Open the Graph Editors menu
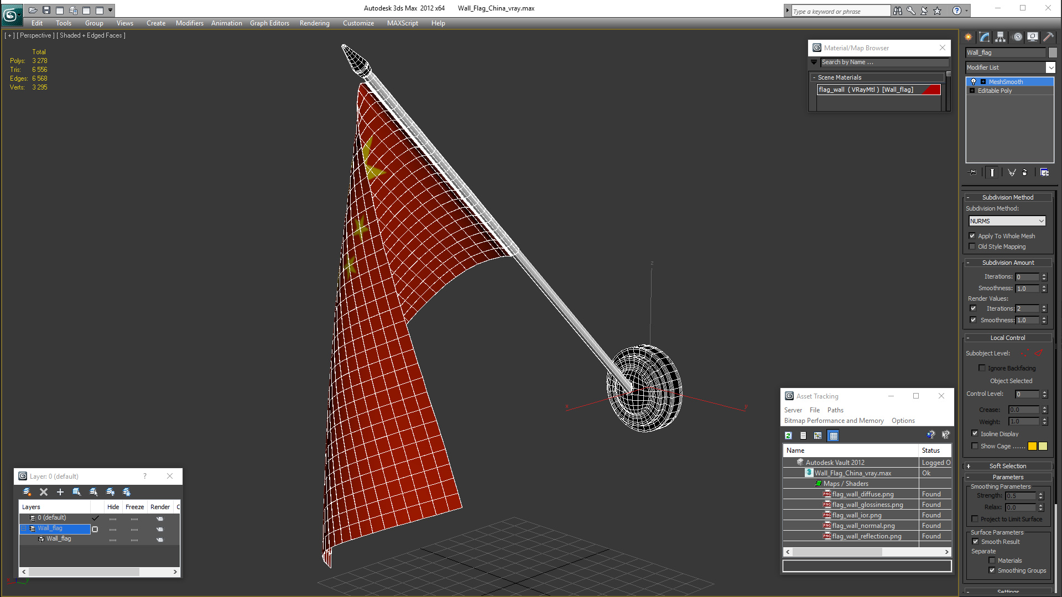 point(269,23)
